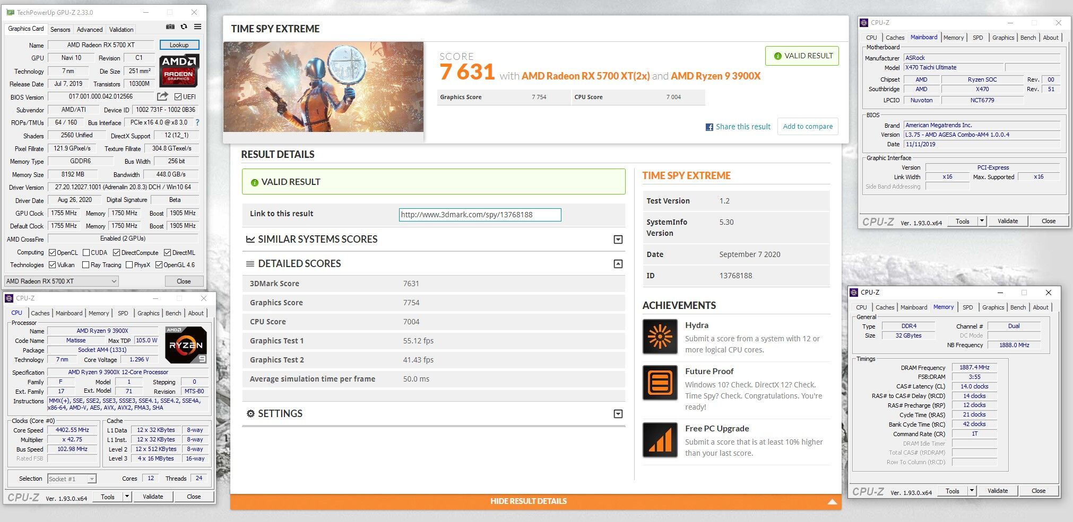Click Validate in CPU-Z Memory window
Viewport: 1073px width, 522px height.
(x=998, y=491)
